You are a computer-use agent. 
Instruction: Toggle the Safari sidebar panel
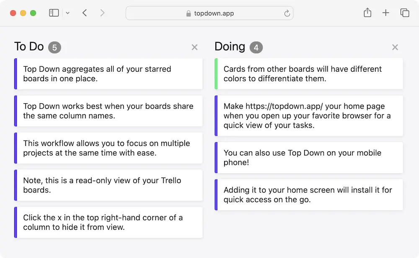54,13
